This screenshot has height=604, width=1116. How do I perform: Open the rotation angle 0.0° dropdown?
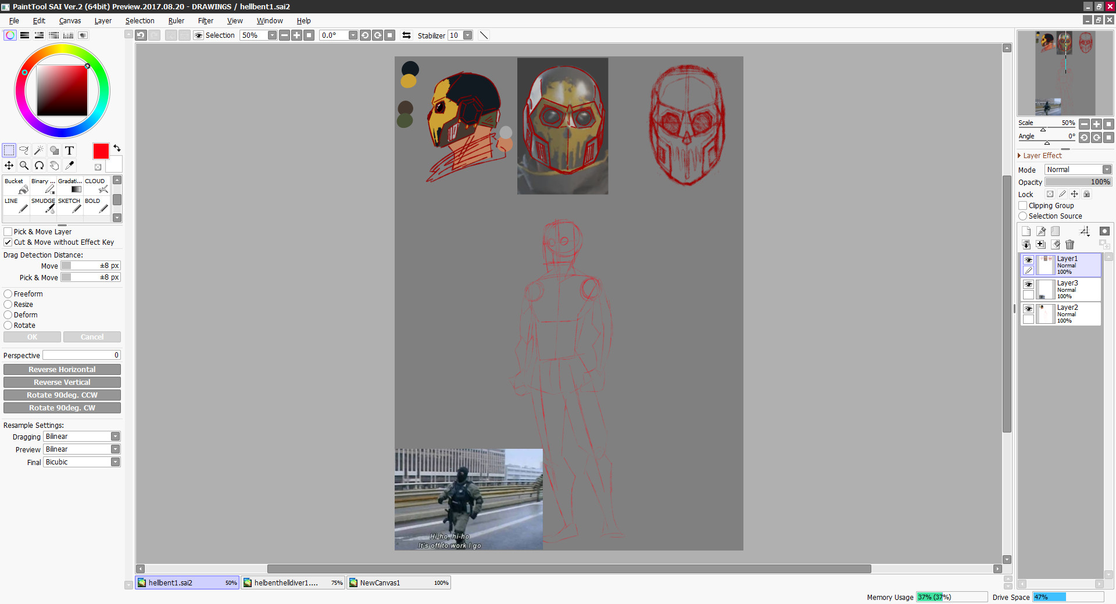[x=353, y=35]
